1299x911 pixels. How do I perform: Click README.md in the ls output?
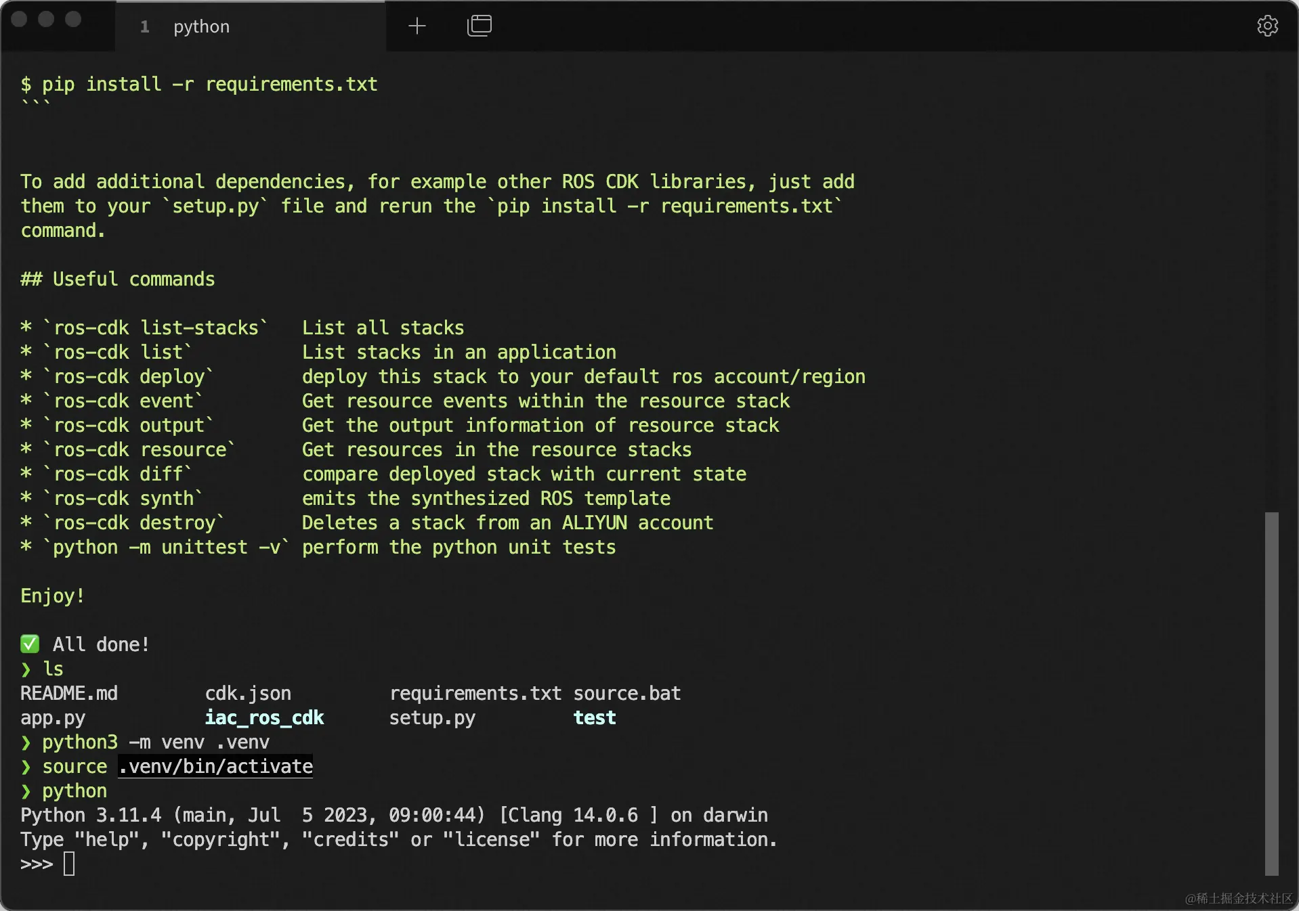(69, 694)
